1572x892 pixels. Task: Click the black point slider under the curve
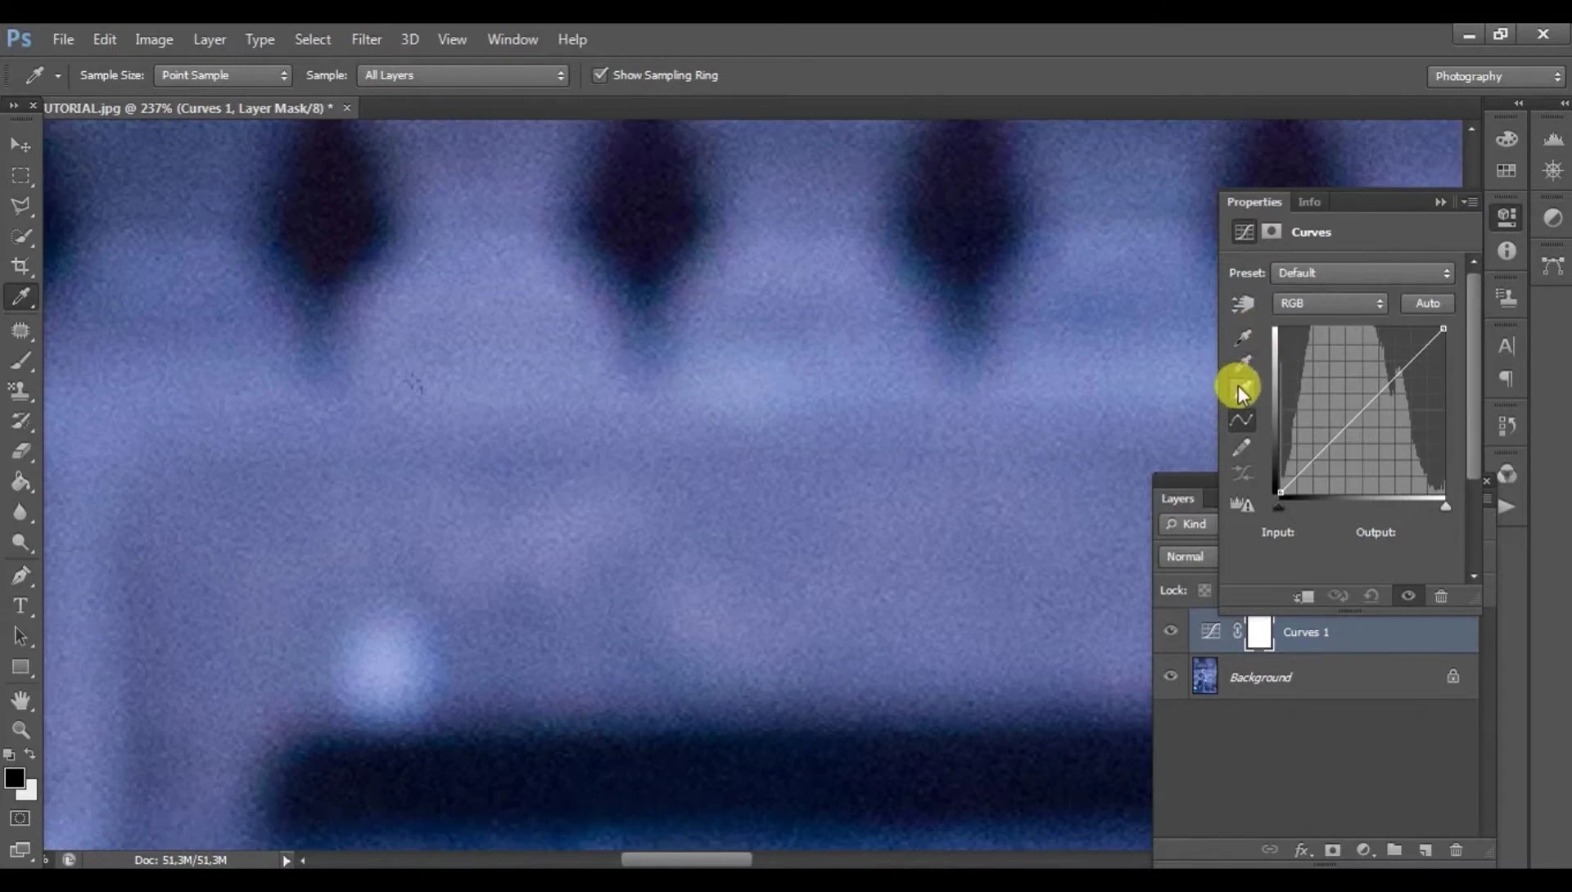click(1279, 507)
